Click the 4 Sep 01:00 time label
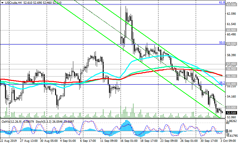 click(68, 141)
